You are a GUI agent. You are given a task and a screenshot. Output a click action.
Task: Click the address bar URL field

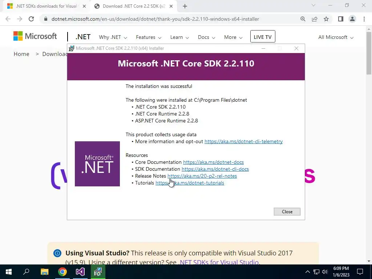(x=155, y=19)
